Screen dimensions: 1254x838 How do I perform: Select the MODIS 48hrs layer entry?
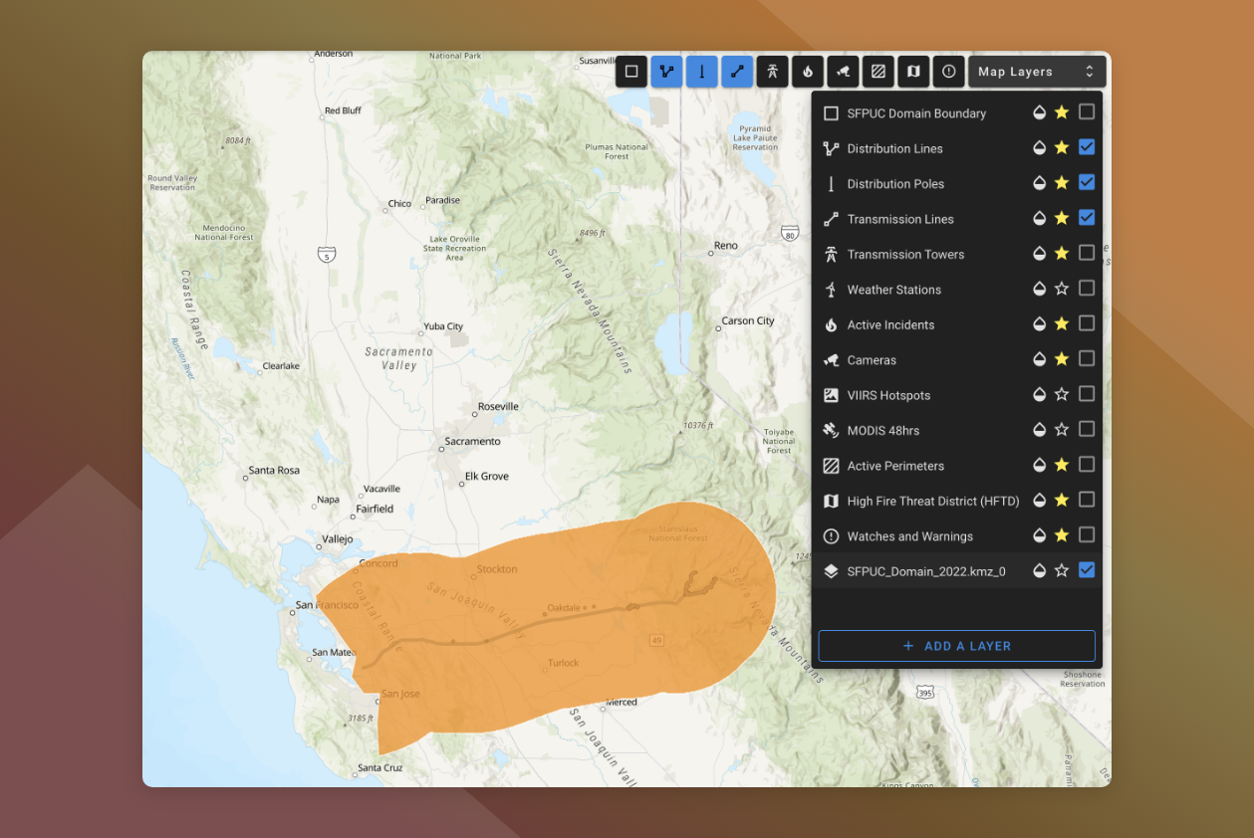(x=882, y=431)
